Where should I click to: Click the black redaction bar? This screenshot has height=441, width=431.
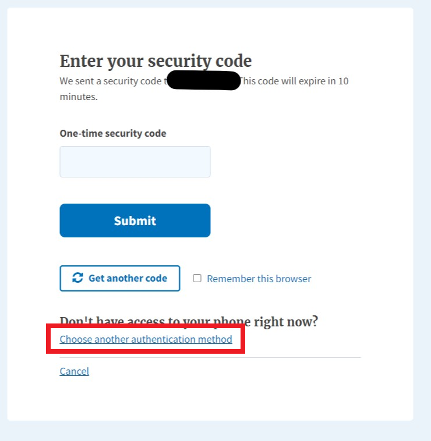[204, 81]
